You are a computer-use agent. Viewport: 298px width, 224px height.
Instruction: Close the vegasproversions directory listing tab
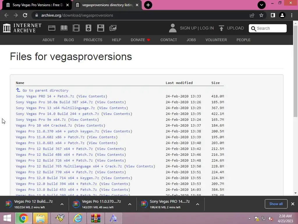(x=137, y=5)
